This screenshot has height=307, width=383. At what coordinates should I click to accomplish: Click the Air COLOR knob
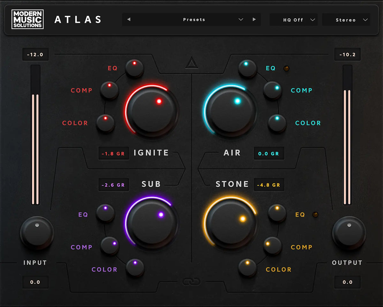(277, 123)
